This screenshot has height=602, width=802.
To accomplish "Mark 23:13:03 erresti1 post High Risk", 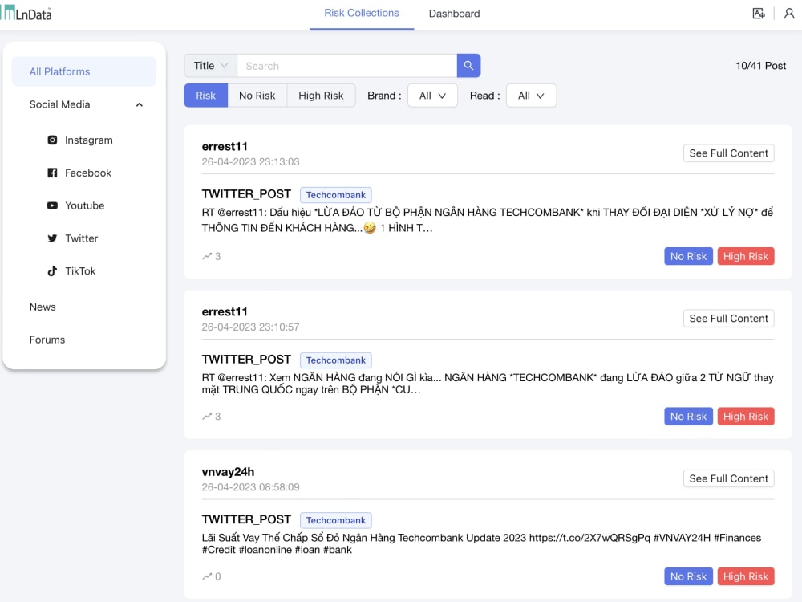I will (x=745, y=256).
